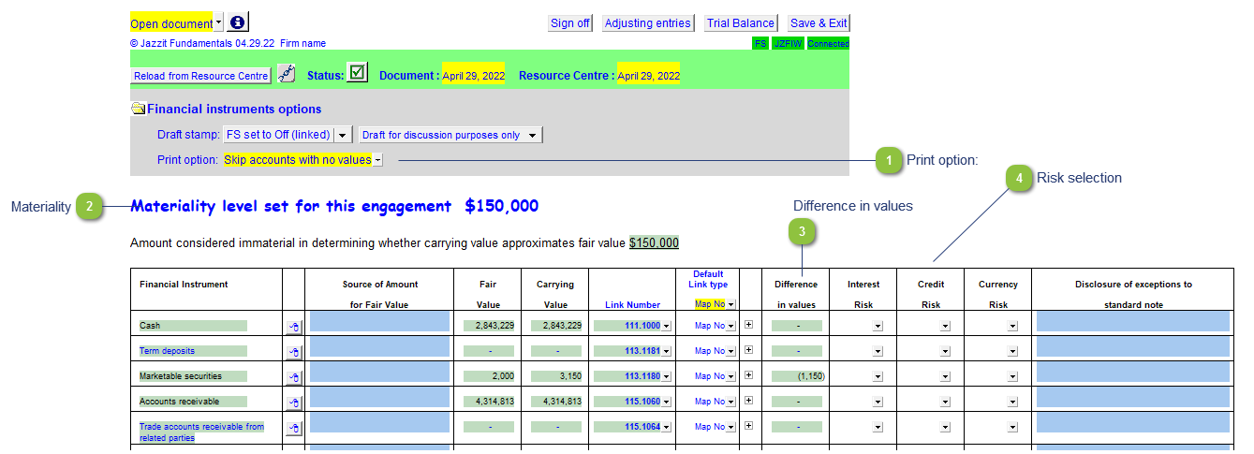Click the Cash row pointer icon

(x=293, y=327)
